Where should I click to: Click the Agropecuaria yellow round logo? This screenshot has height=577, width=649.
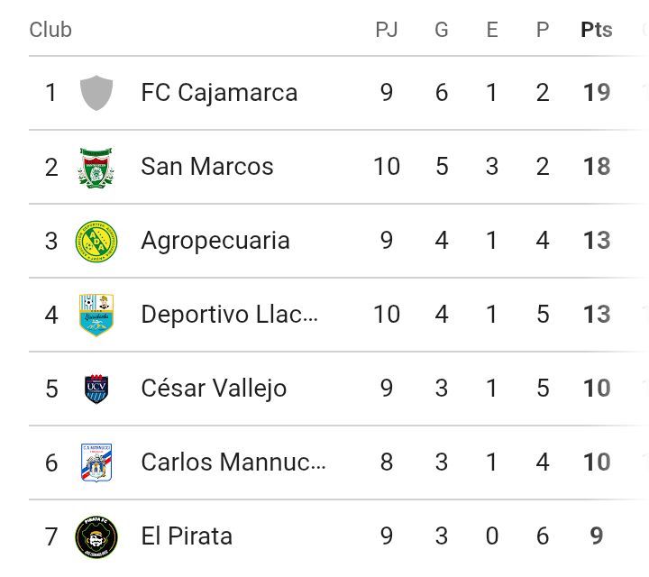point(96,241)
